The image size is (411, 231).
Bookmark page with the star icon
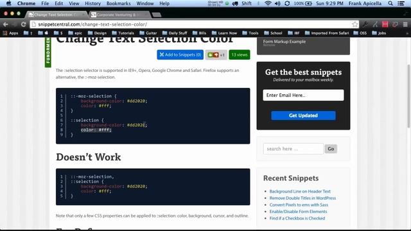[x=354, y=24]
